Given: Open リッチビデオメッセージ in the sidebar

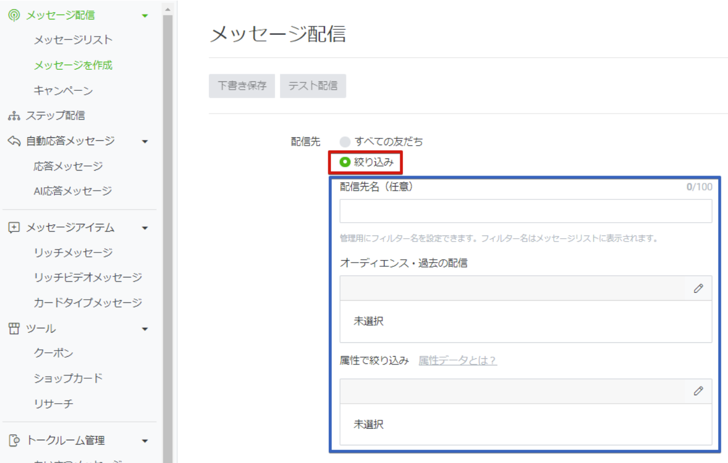Looking at the screenshot, I should 88,277.
